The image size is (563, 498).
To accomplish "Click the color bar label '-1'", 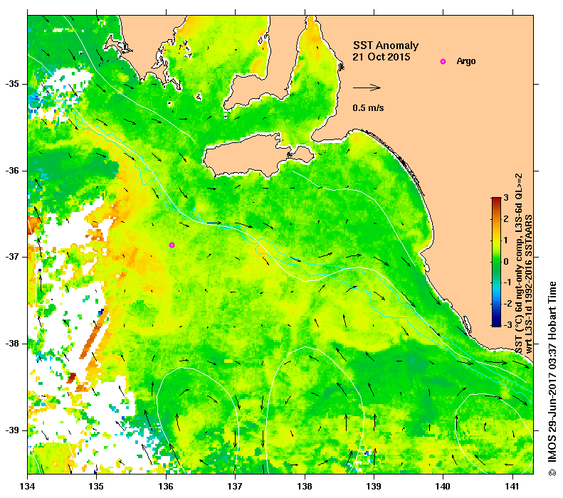I will 507,282.
